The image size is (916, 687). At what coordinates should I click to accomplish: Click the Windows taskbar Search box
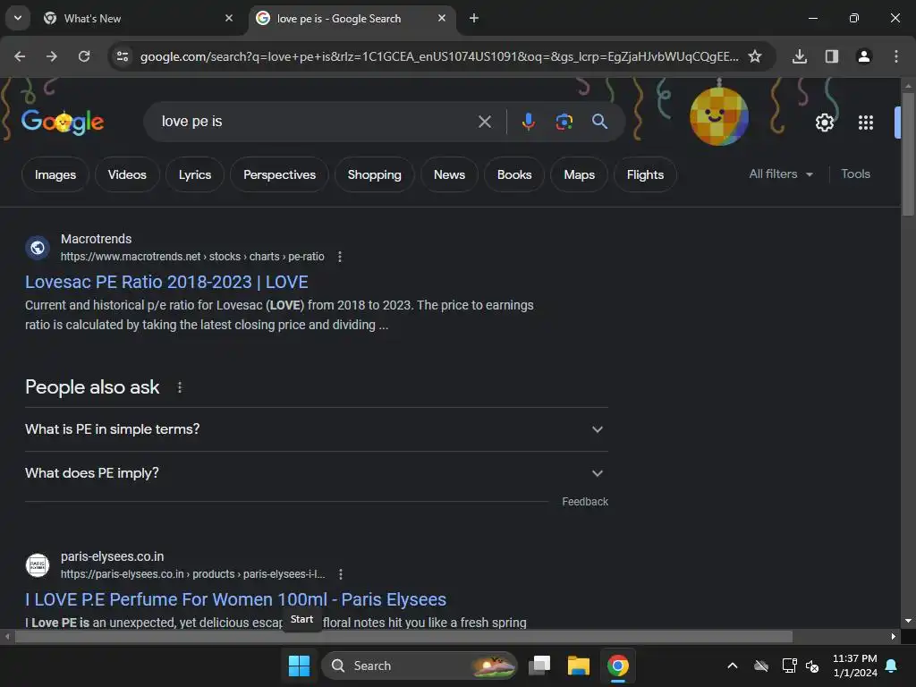click(420, 666)
